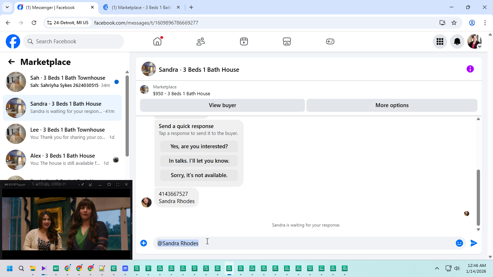Screen dimensions: 493x277
Task: Open the Marketplace storefront icon
Action: click(287, 41)
